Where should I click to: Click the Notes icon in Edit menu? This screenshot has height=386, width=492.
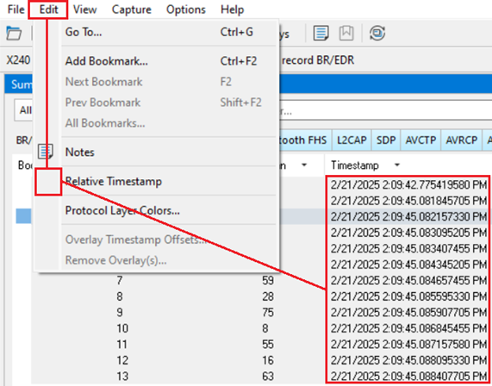(46, 152)
